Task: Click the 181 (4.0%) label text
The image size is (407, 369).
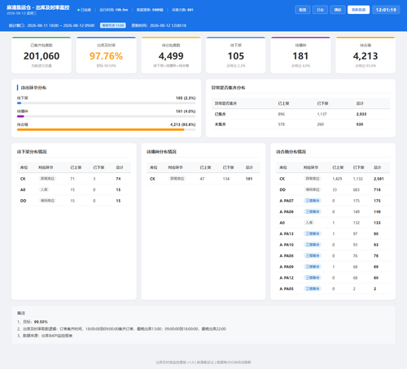Action: 186,111
